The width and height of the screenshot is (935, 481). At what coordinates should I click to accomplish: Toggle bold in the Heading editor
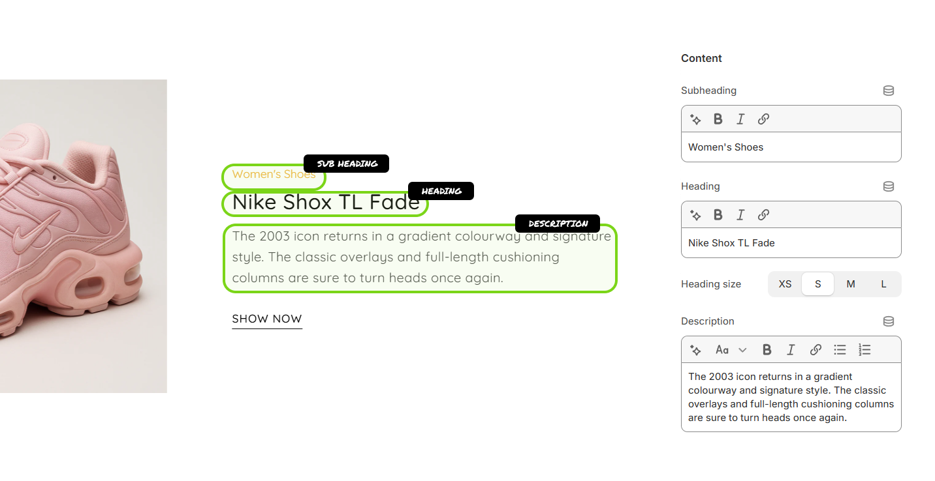pos(718,215)
